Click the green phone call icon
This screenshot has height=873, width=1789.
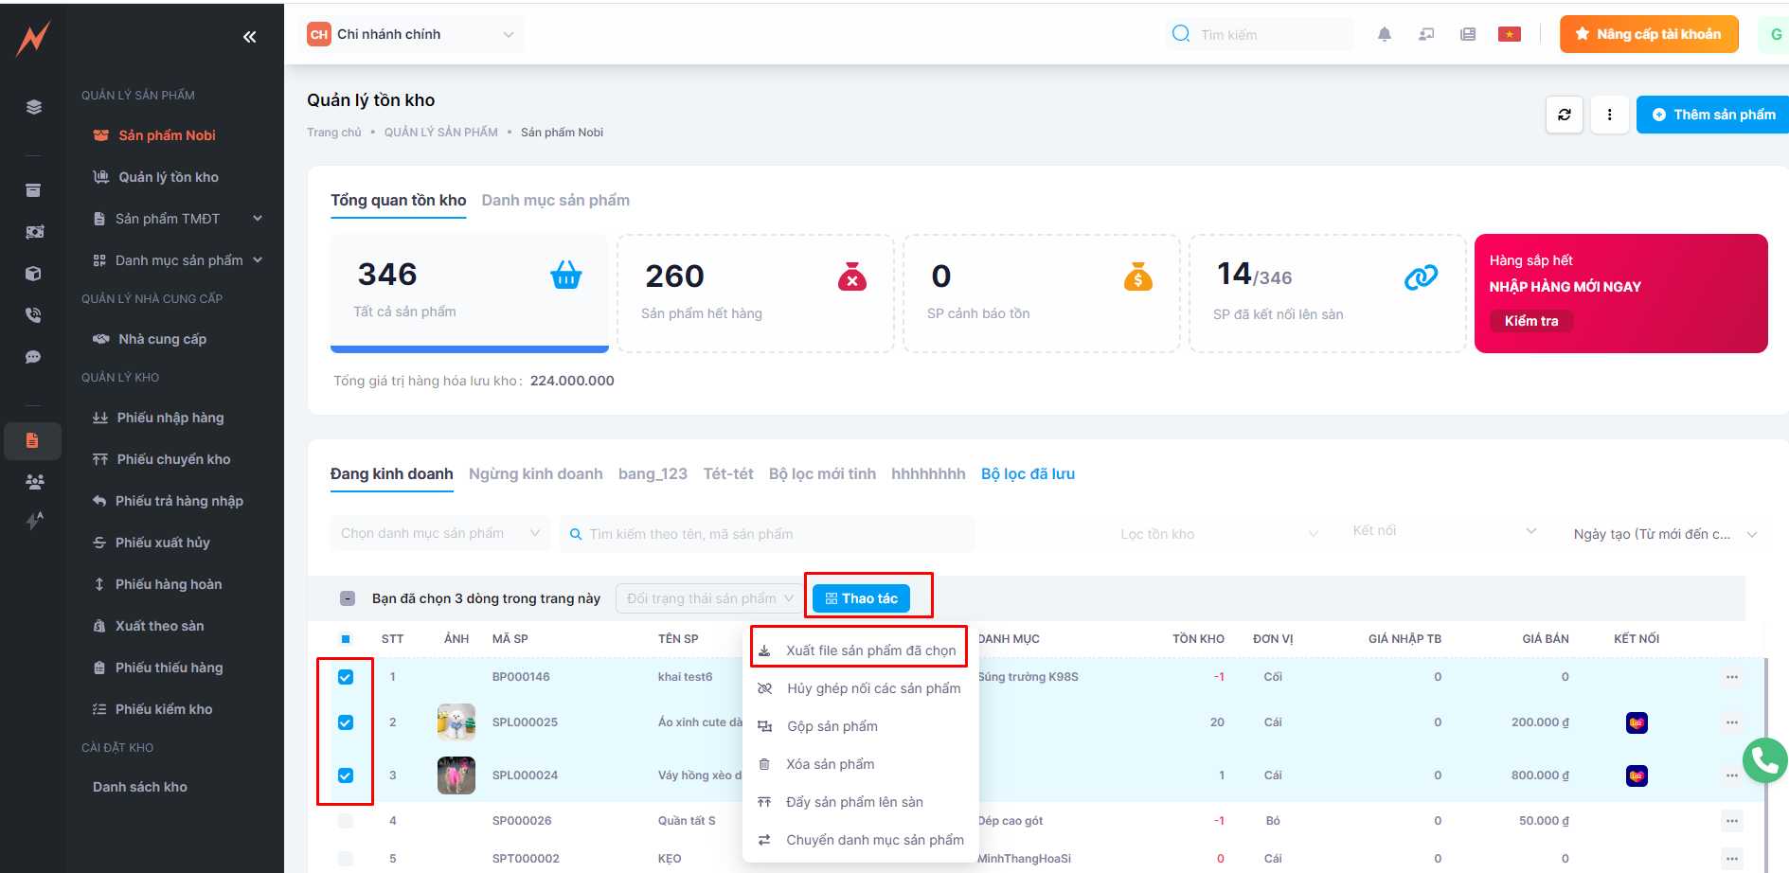1764,759
